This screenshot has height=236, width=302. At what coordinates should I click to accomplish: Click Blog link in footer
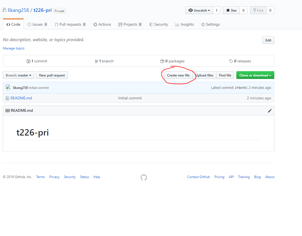(257, 177)
